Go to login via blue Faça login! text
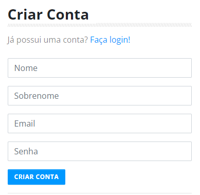This screenshot has height=195, width=200. pos(110,40)
